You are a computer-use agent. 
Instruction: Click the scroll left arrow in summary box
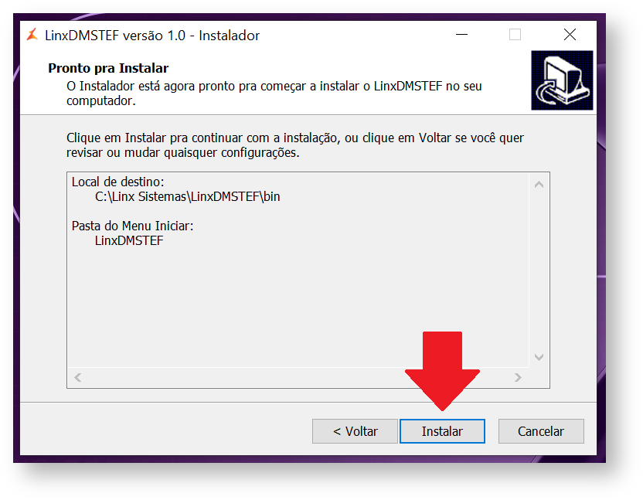pyautogui.click(x=78, y=377)
